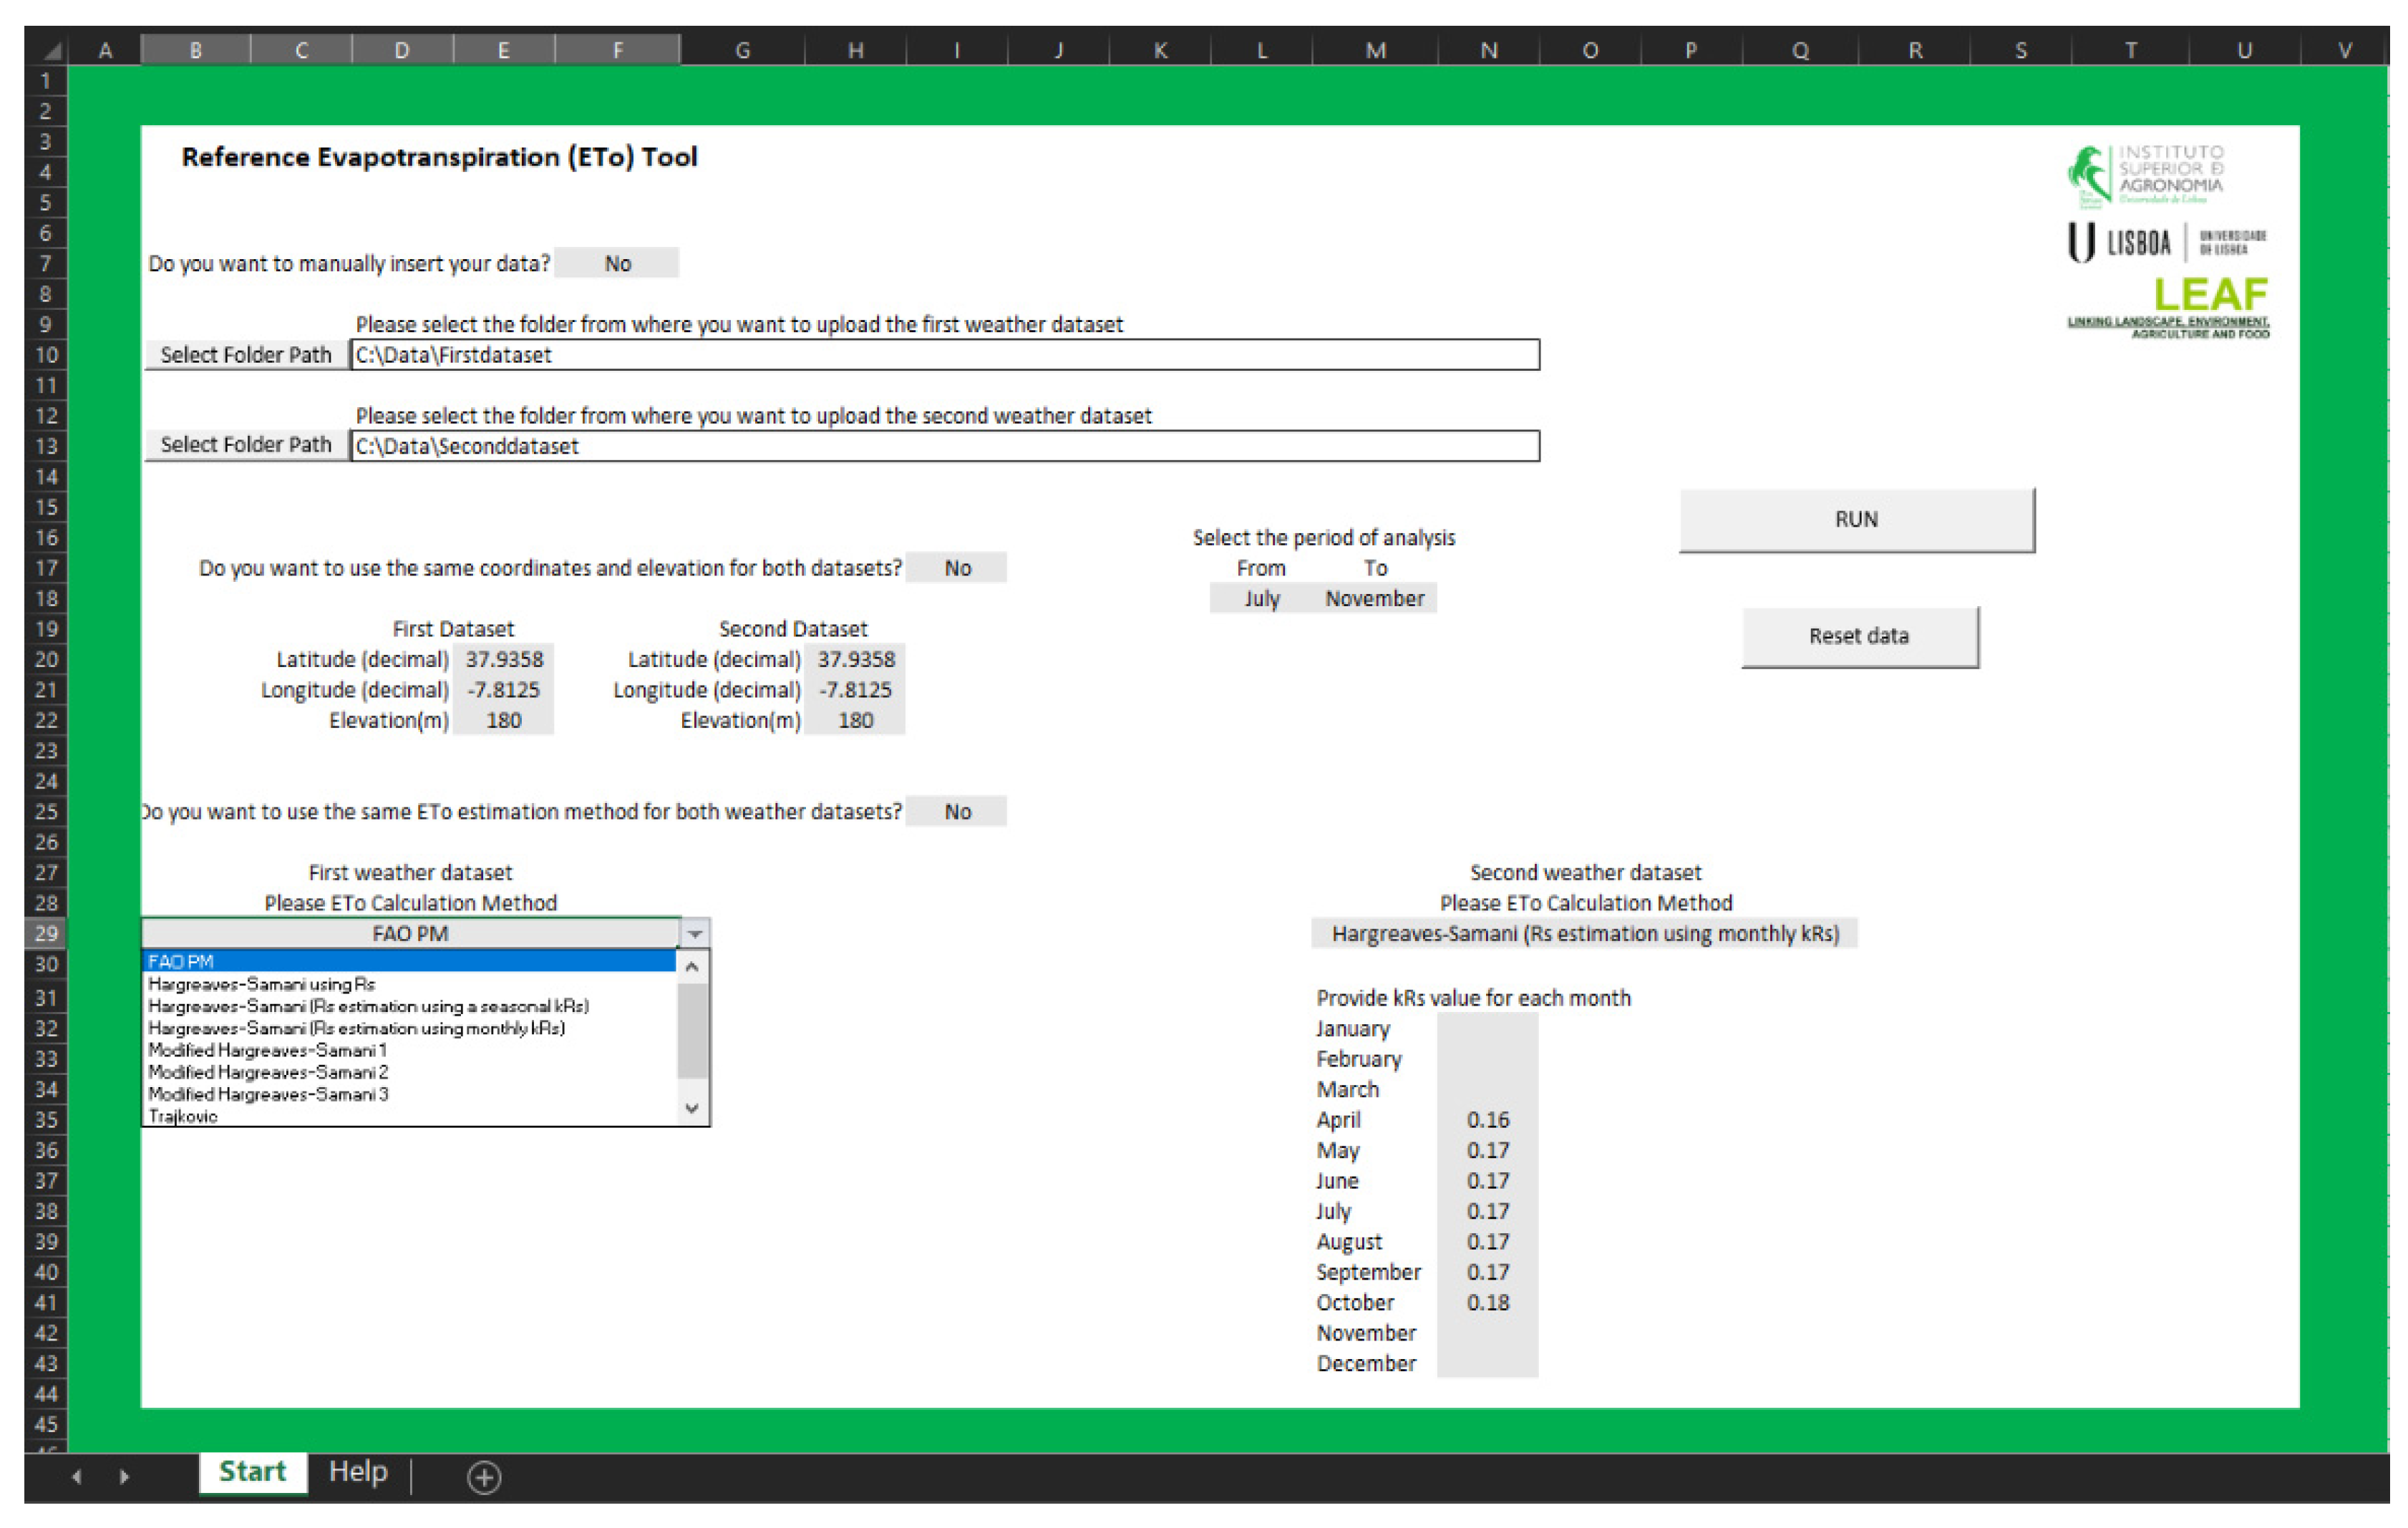
Task: Toggle the manual data insert No cell
Action: (617, 263)
